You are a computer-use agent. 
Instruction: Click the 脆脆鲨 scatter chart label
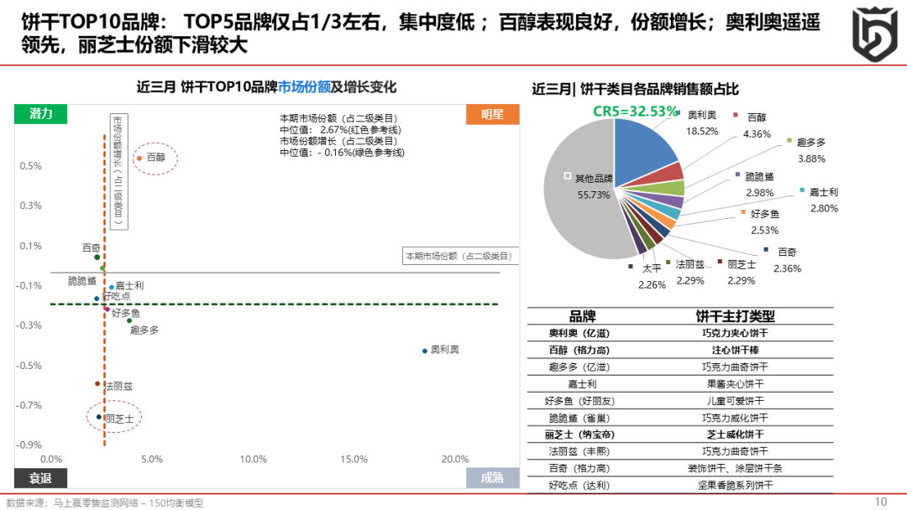tap(82, 281)
